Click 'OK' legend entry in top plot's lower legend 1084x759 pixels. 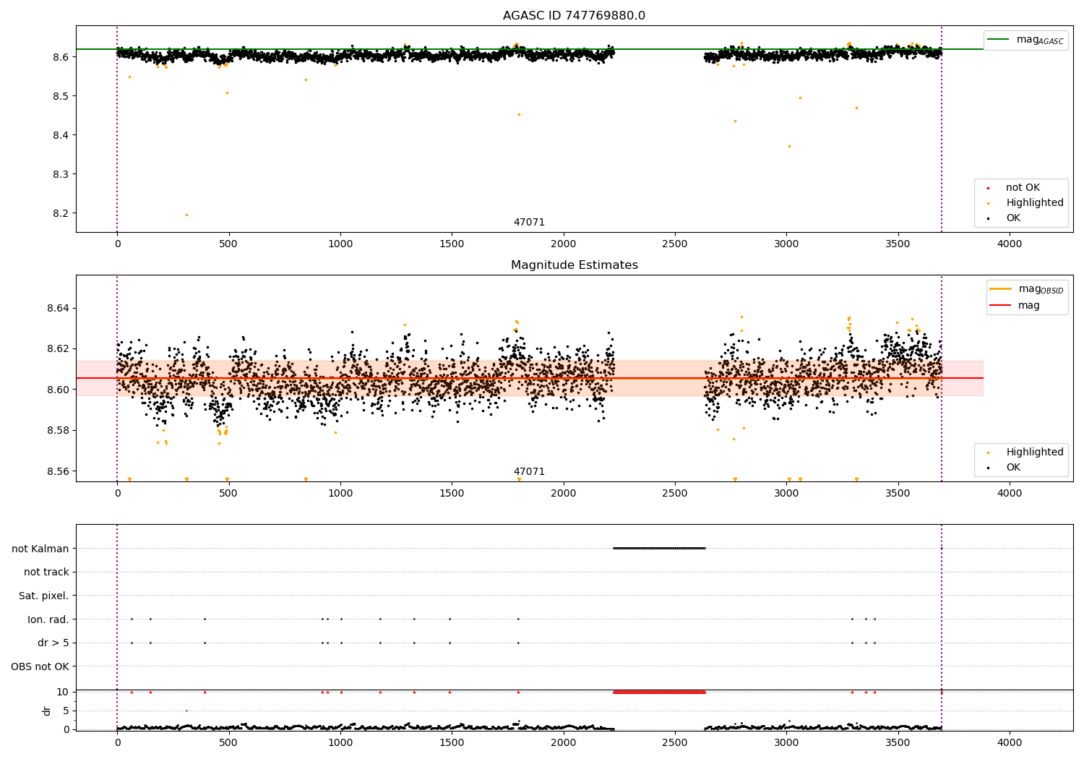(1013, 218)
